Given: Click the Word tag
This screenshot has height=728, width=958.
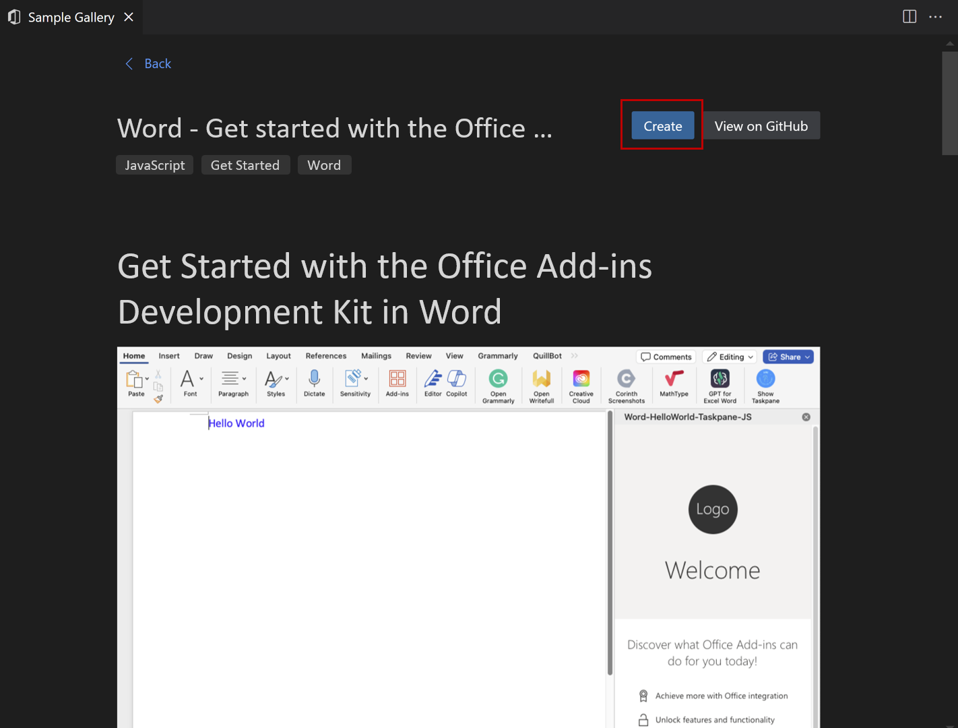Looking at the screenshot, I should click(324, 165).
